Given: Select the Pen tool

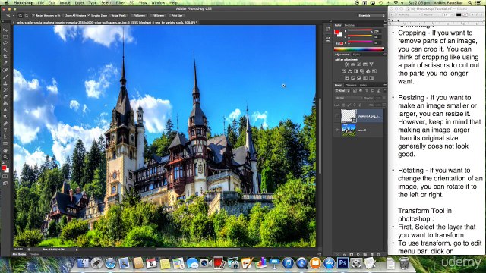Looking at the screenshot, I should [x=5, y=124].
